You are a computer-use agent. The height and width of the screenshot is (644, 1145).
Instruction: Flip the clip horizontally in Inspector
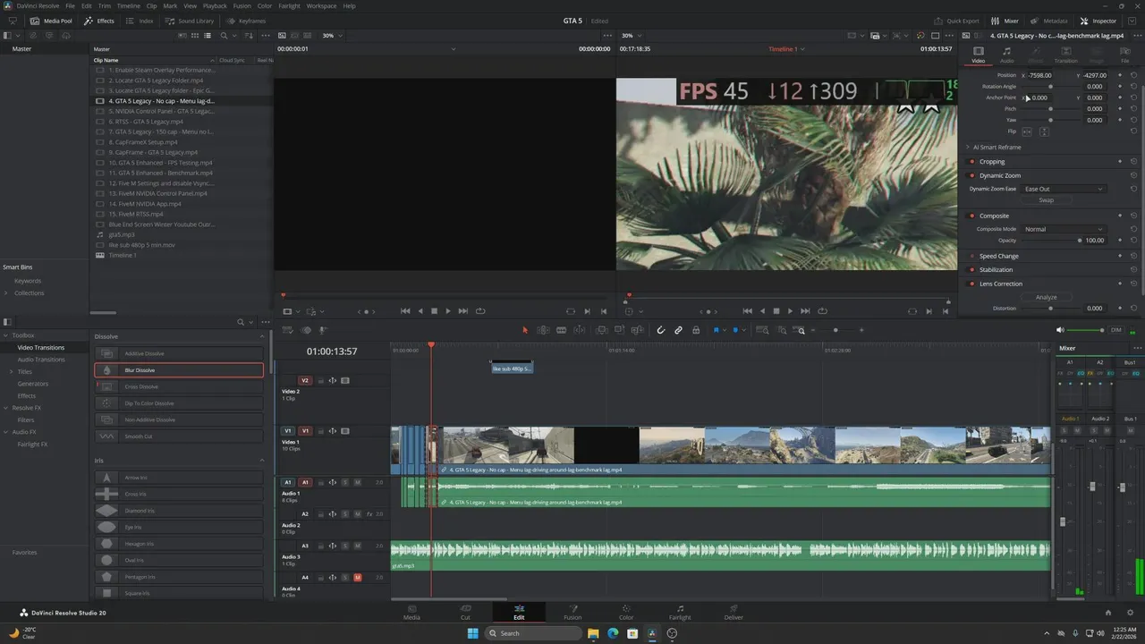tap(1027, 131)
